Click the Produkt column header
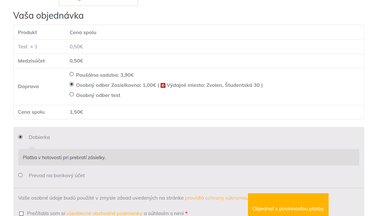376x216 pixels. click(27, 32)
